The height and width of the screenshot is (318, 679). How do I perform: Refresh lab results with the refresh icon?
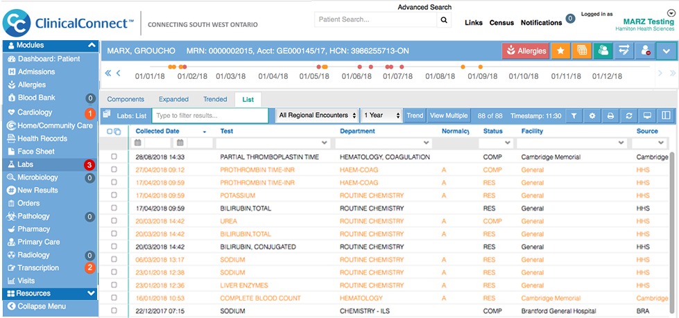coord(629,116)
